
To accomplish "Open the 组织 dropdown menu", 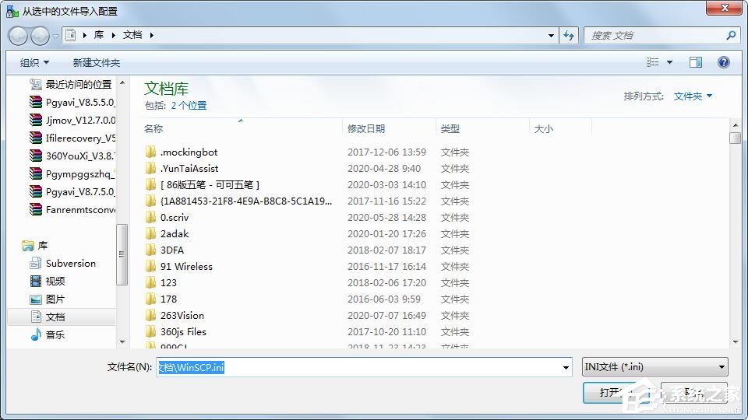I will (x=34, y=62).
